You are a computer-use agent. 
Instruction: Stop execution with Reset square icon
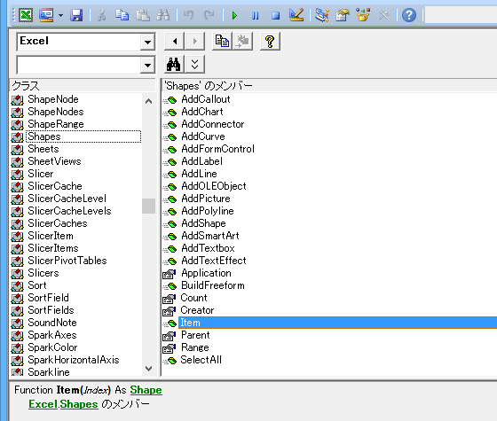tap(275, 15)
